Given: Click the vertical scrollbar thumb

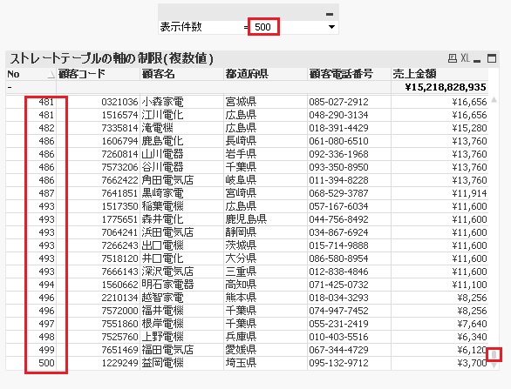Looking at the screenshot, I should pyautogui.click(x=494, y=354).
